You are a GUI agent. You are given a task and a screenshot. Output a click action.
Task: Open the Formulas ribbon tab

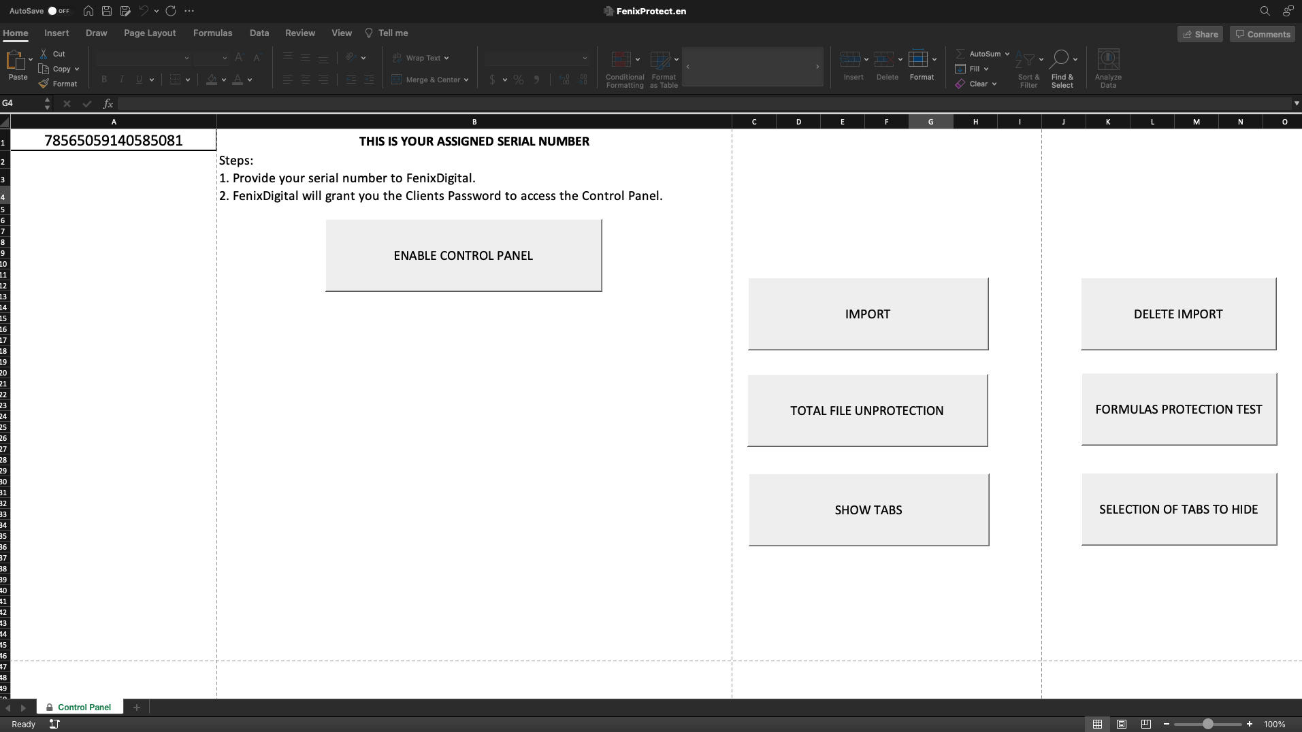pos(212,33)
